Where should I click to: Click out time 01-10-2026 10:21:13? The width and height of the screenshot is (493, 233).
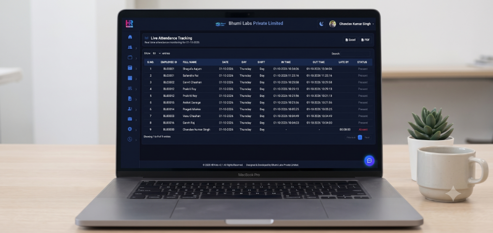coord(319,96)
